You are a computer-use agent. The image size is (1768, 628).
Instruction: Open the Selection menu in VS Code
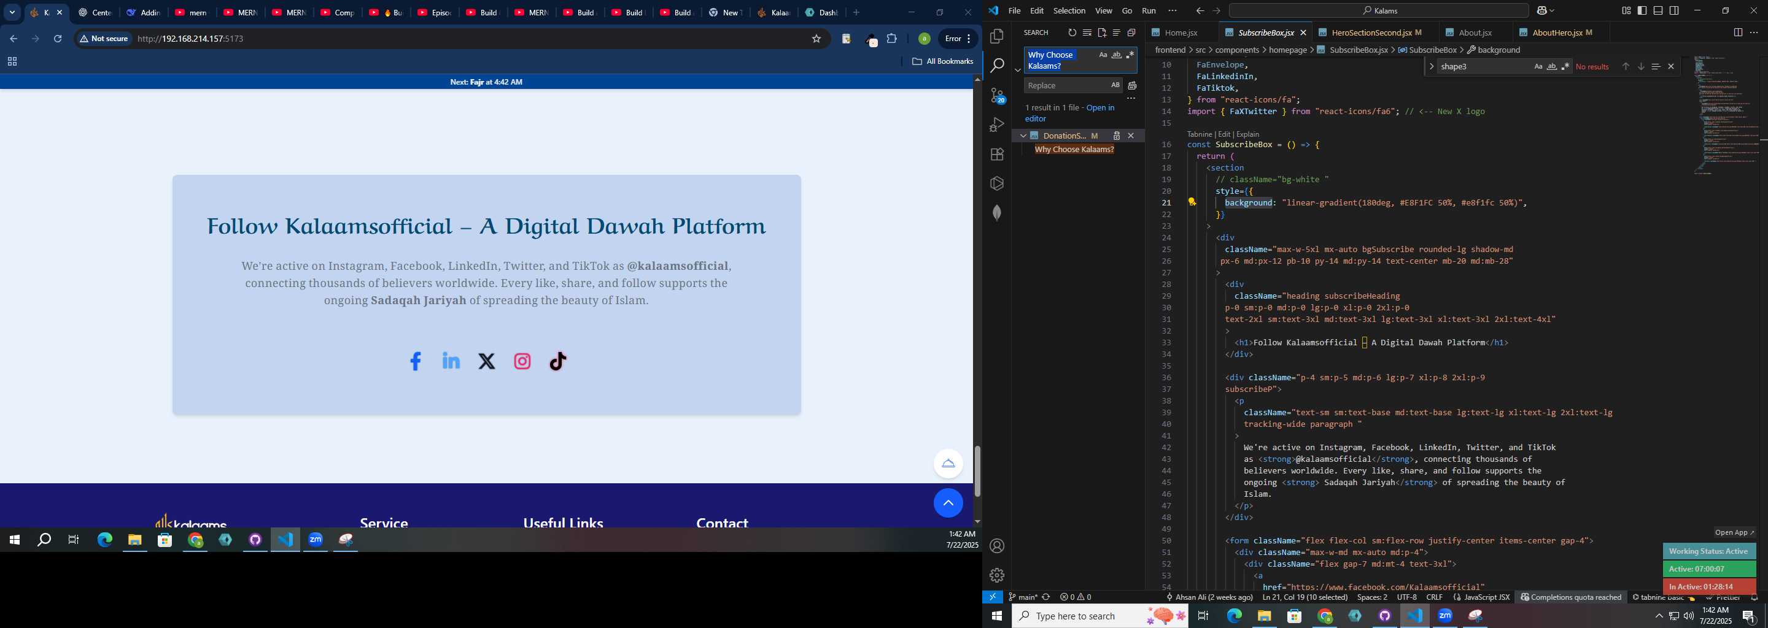pyautogui.click(x=1069, y=11)
